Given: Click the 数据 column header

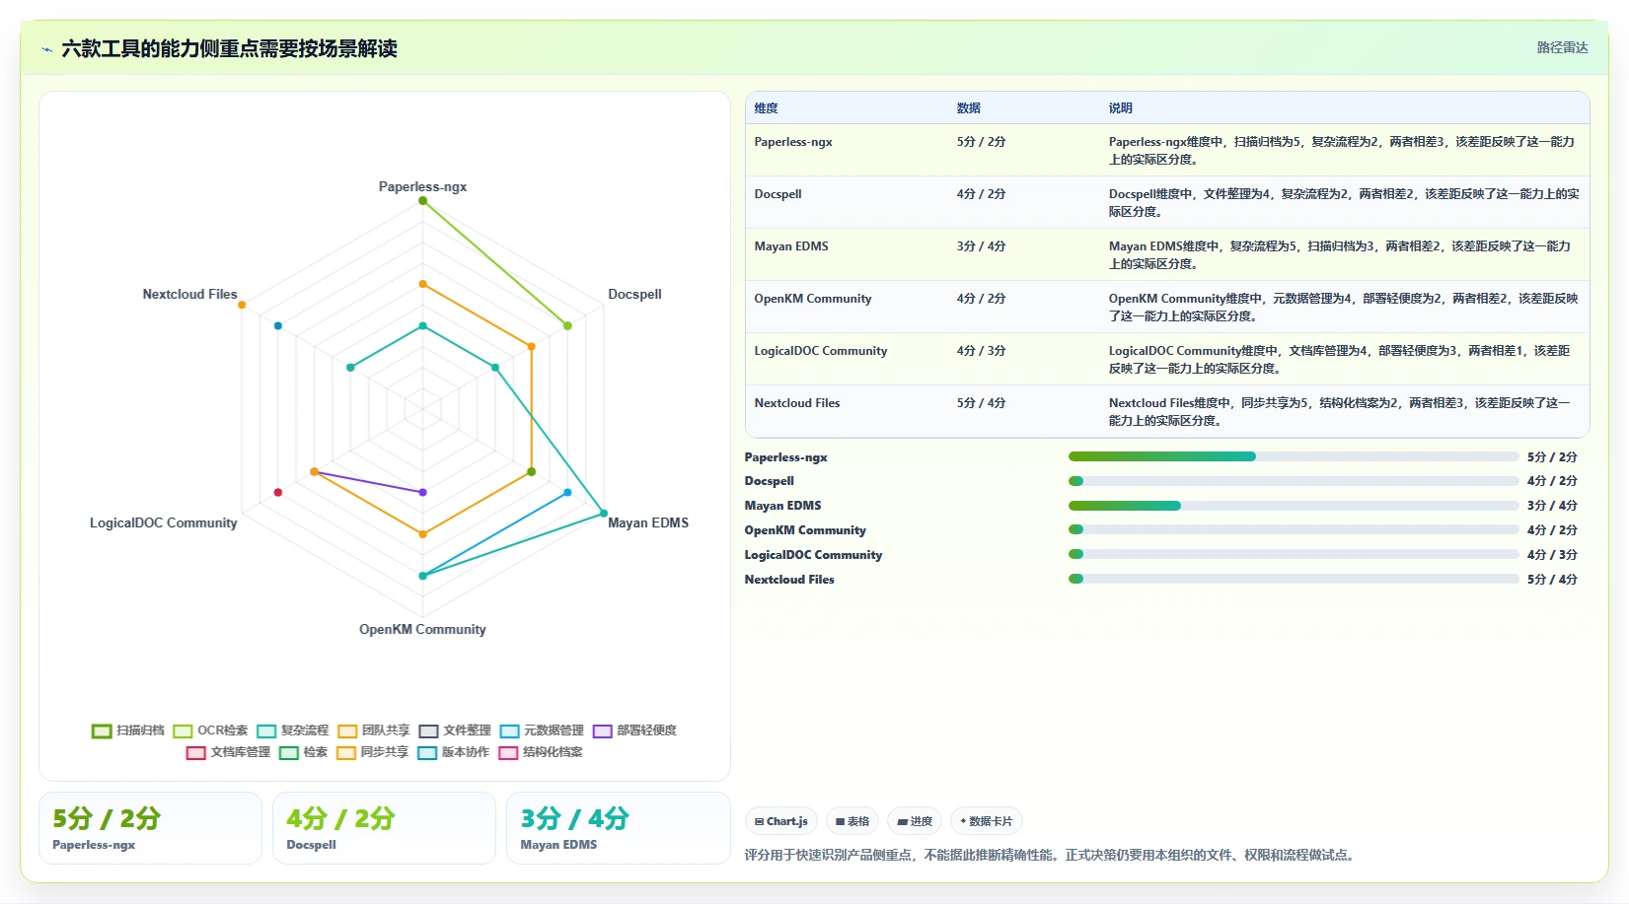Looking at the screenshot, I should (x=968, y=108).
